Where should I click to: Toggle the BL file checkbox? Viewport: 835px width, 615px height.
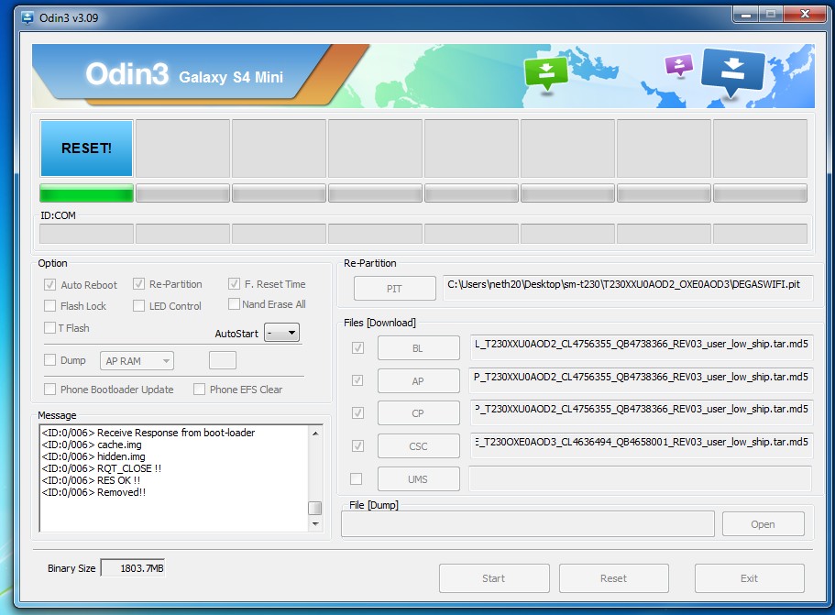(357, 347)
